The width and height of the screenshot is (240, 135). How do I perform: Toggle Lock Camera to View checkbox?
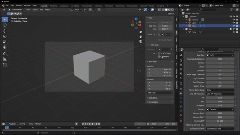159,57
